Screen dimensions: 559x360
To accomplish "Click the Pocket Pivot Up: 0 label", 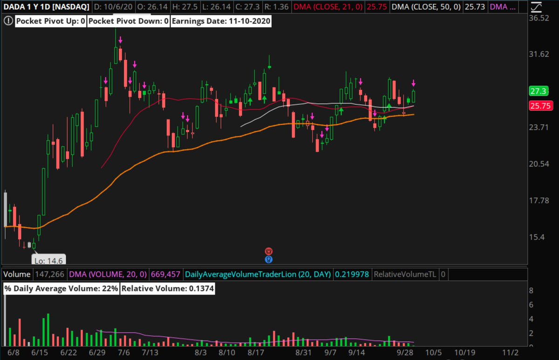I will pos(50,22).
